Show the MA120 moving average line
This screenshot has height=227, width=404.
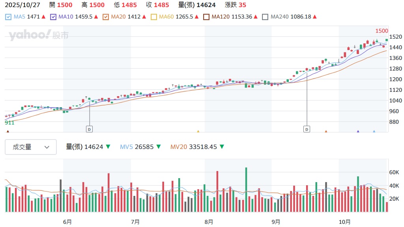coord(206,17)
